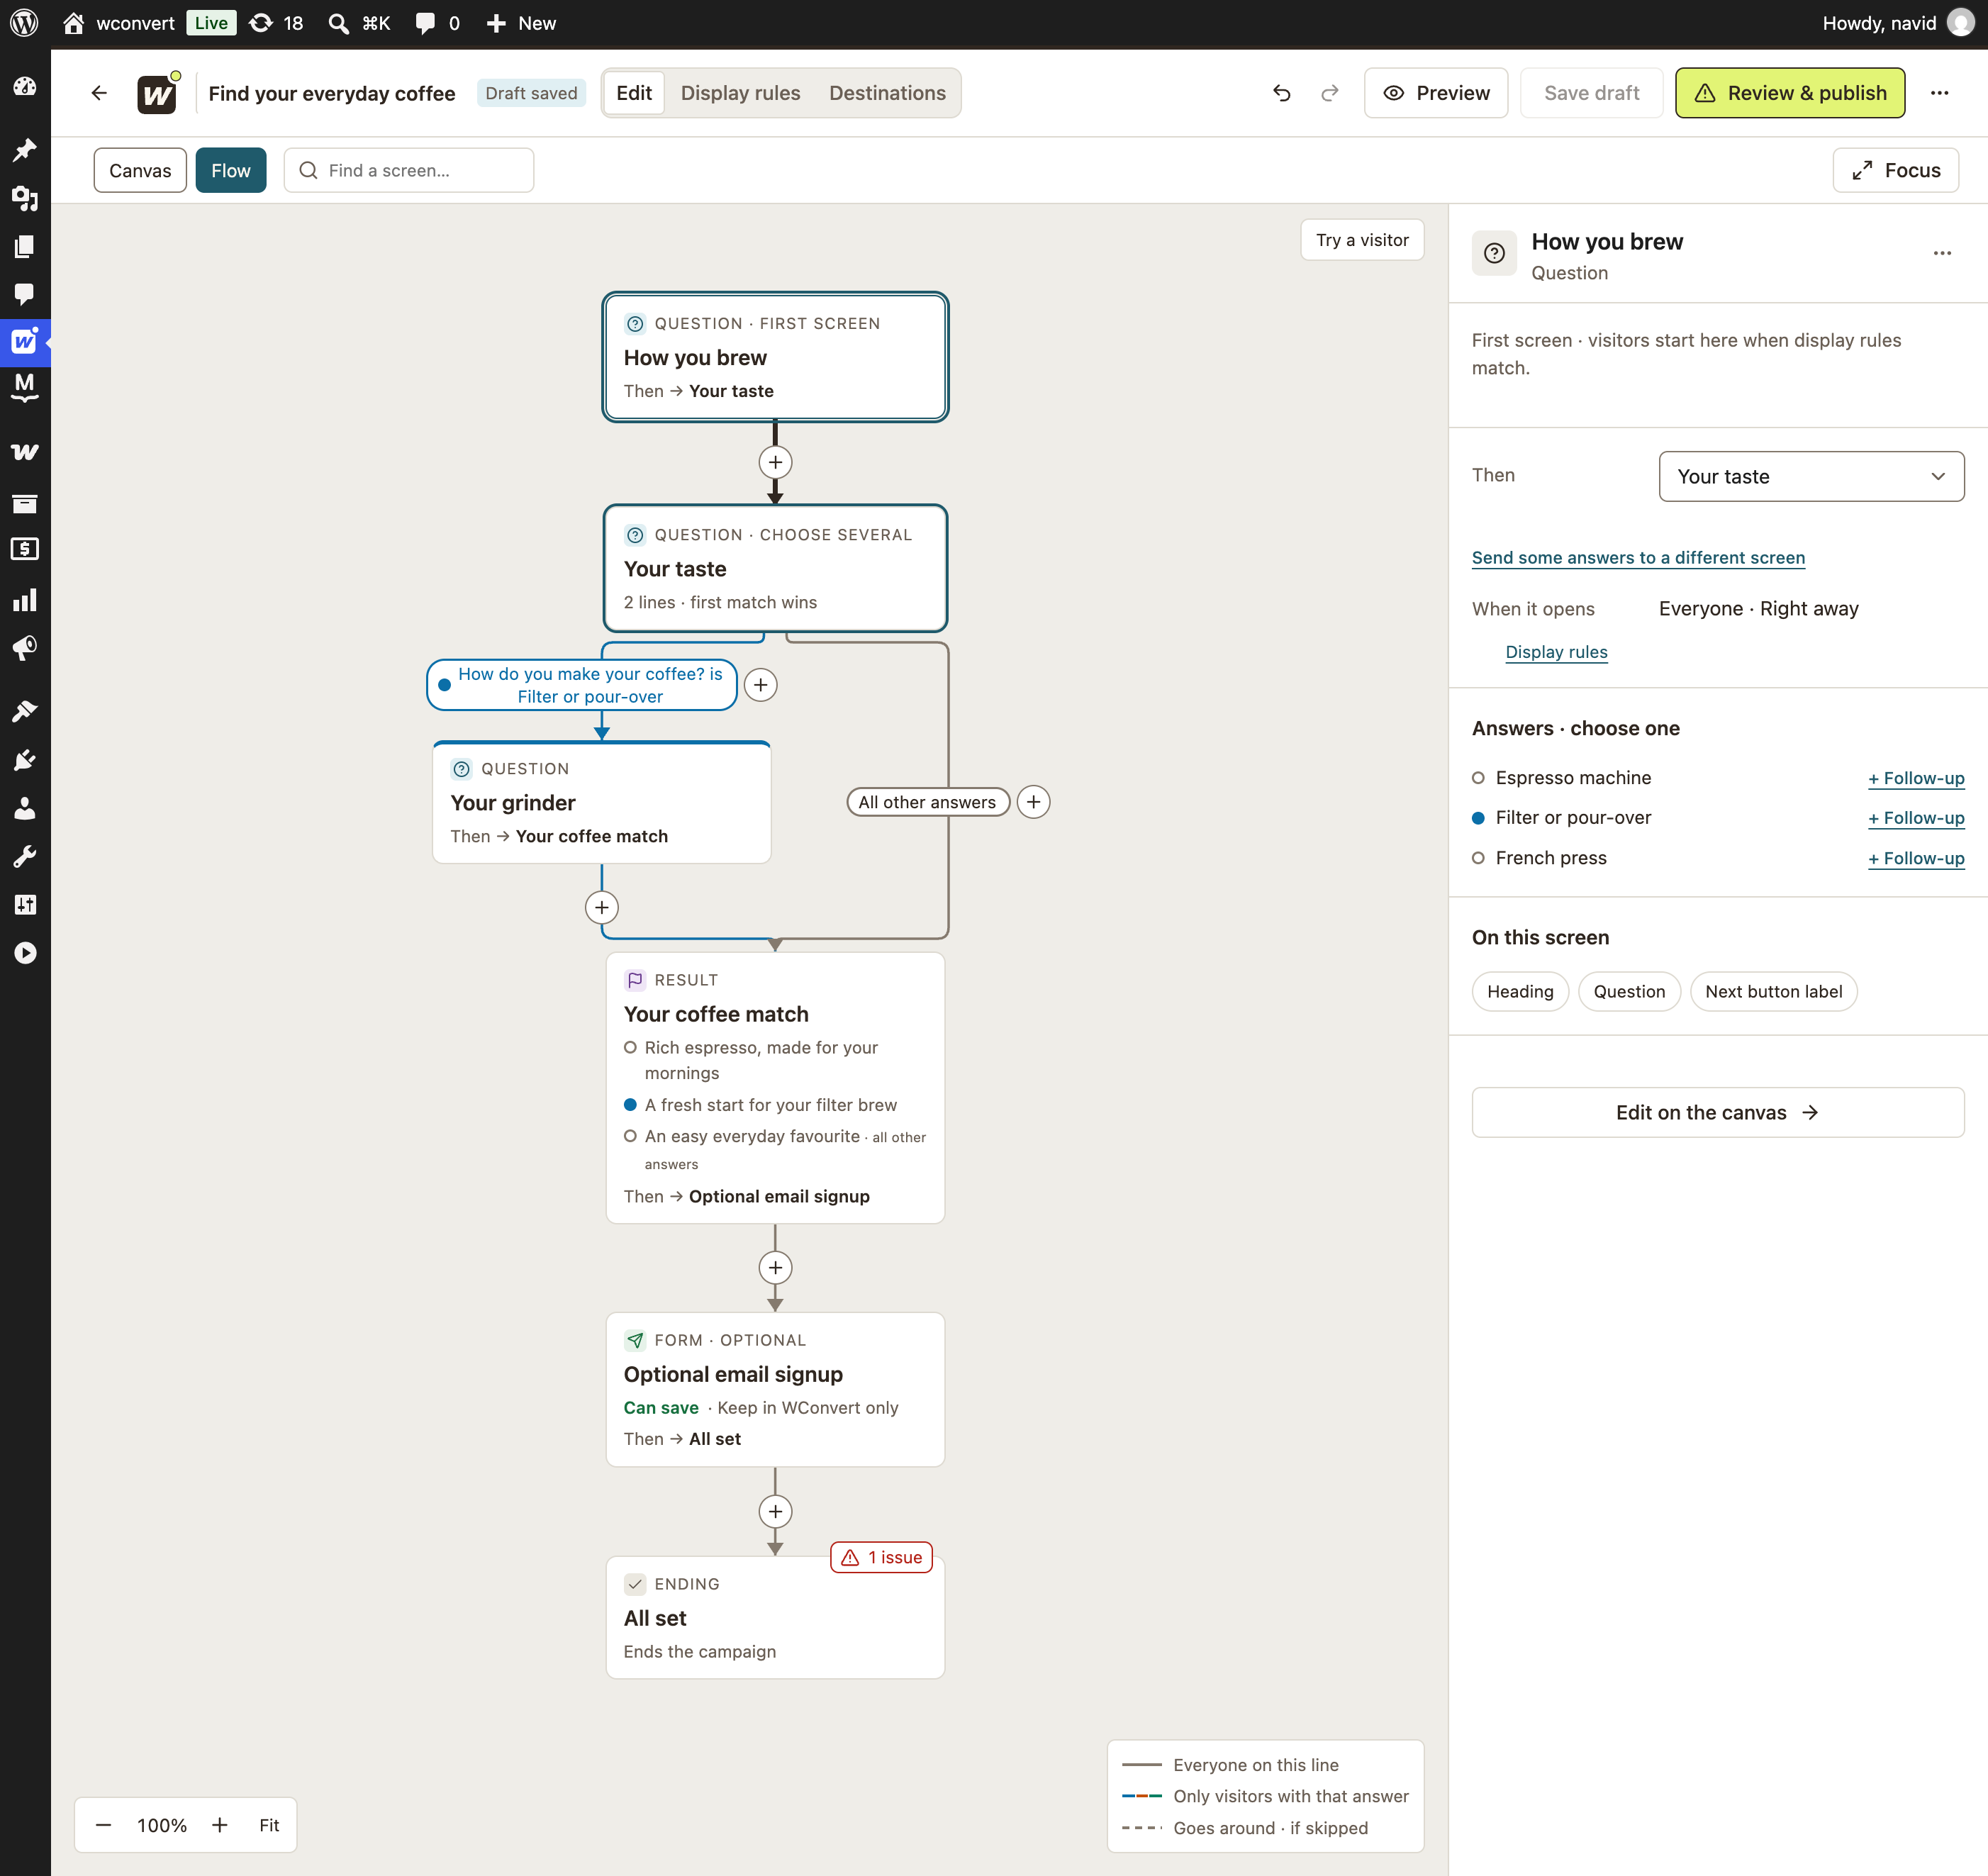Select the An easy everyday favourite result

click(630, 1136)
